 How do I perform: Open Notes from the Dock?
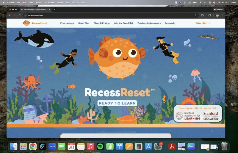[x=81, y=146]
